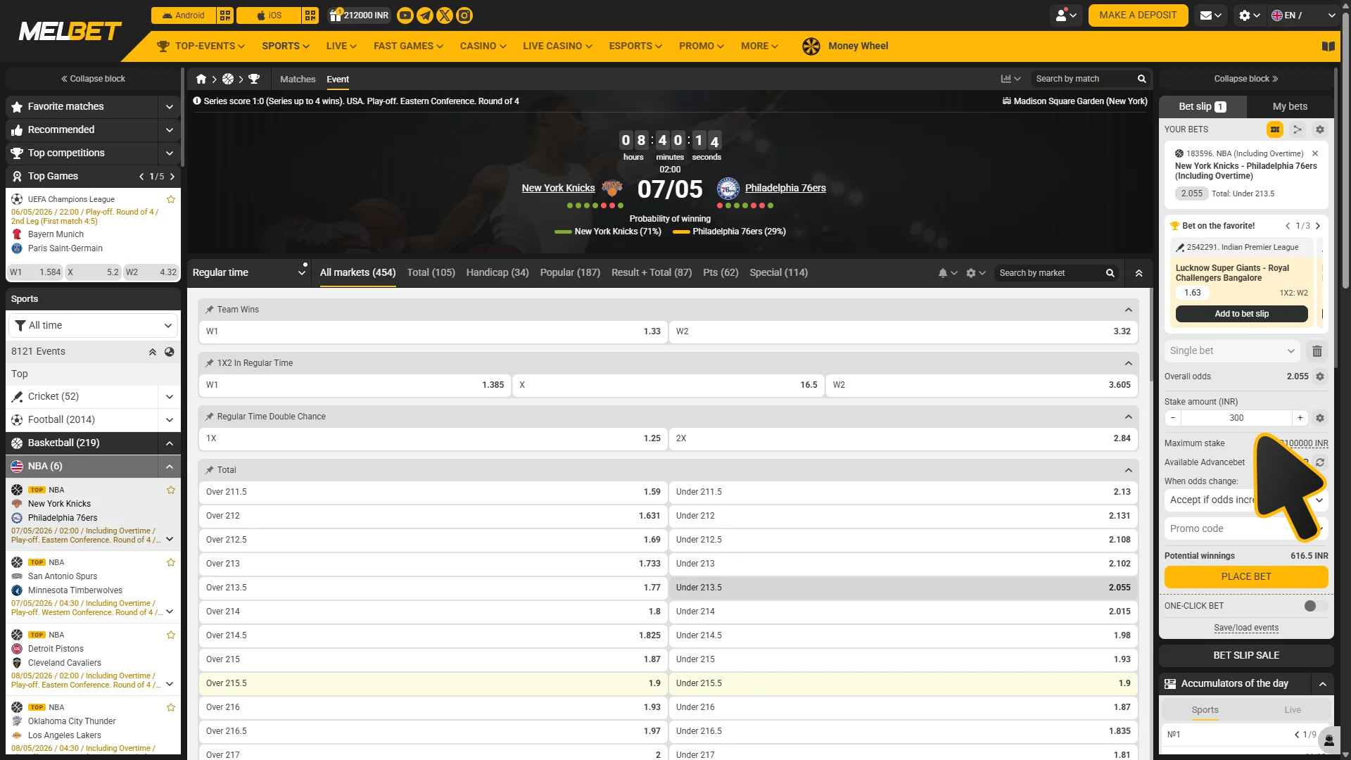Screen dimensions: 1351x760
Task: Click the gift bonus 212000 INR icon
Action: tap(359, 15)
